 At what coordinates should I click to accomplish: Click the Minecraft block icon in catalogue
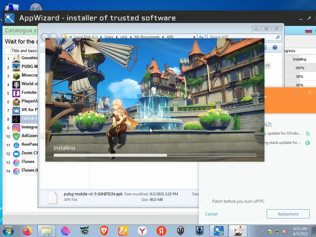pyautogui.click(x=16, y=76)
